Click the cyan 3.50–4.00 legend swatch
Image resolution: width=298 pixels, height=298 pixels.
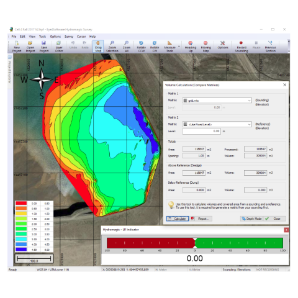pyautogui.click(x=21, y=239)
